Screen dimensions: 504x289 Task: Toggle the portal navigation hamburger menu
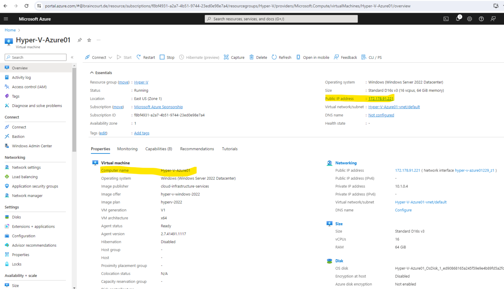[x=6, y=19]
